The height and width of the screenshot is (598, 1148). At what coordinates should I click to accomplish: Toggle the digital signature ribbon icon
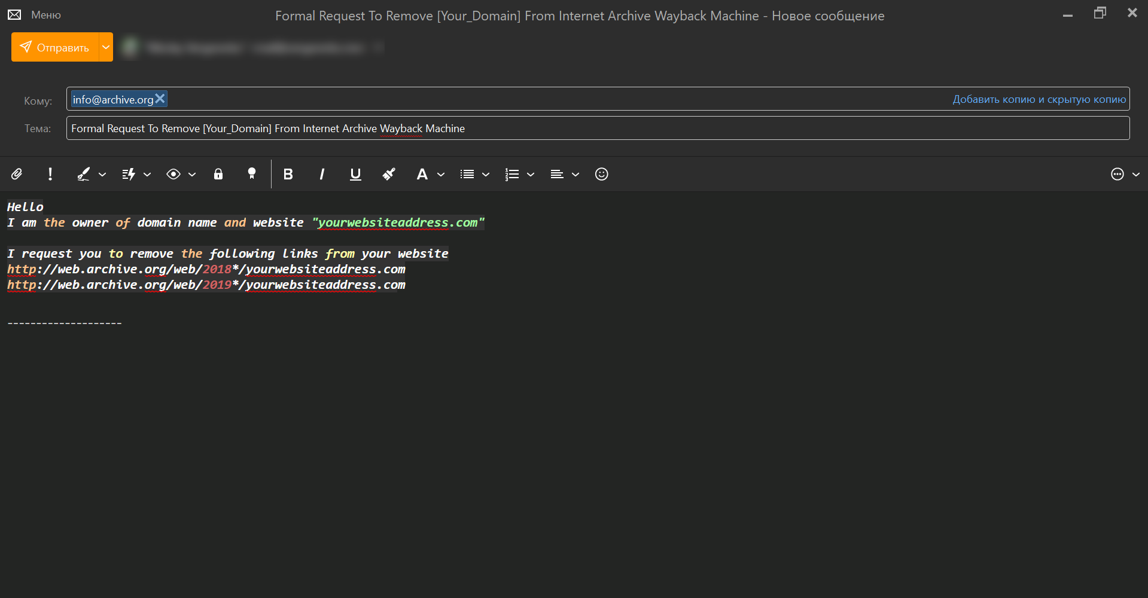(252, 174)
